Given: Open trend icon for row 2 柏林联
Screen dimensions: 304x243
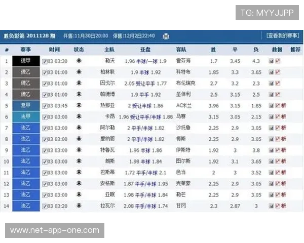Looking at the screenshot, I should click(x=278, y=72).
